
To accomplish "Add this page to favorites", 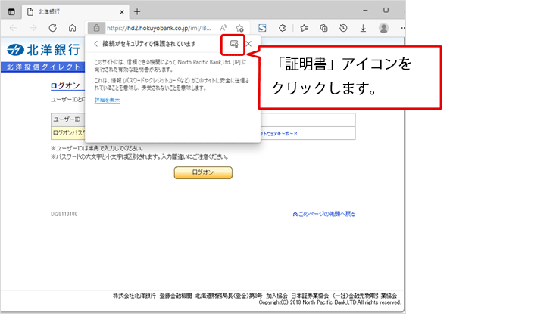I will pyautogui.click(x=240, y=28).
